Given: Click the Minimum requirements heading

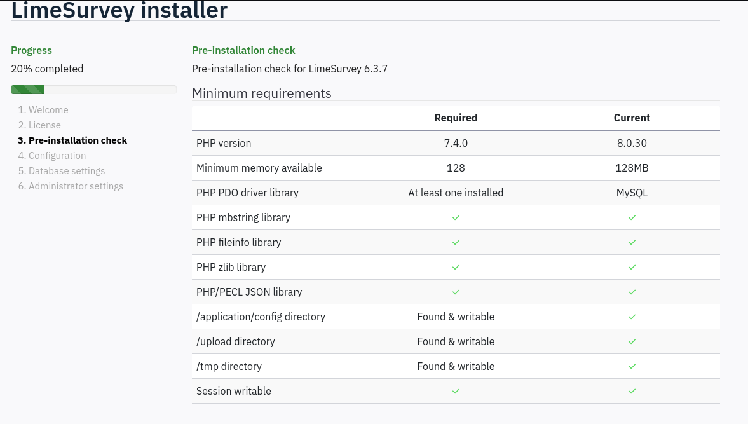Looking at the screenshot, I should click(x=261, y=93).
